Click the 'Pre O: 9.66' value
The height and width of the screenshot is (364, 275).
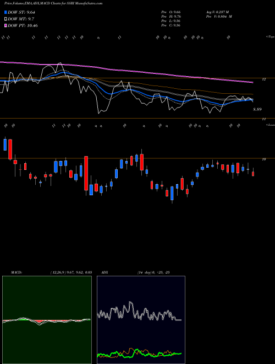171,12
